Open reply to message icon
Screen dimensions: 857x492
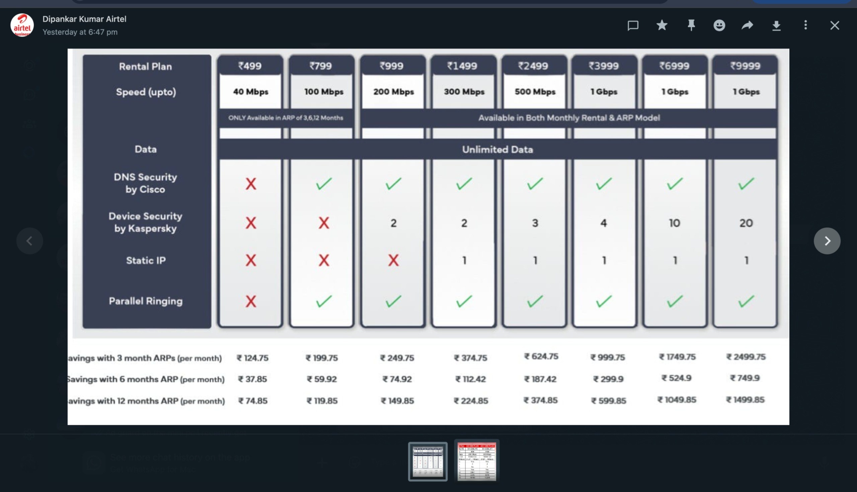(633, 25)
